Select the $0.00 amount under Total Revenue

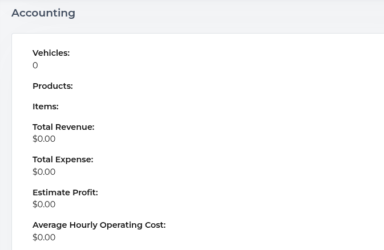tap(44, 139)
